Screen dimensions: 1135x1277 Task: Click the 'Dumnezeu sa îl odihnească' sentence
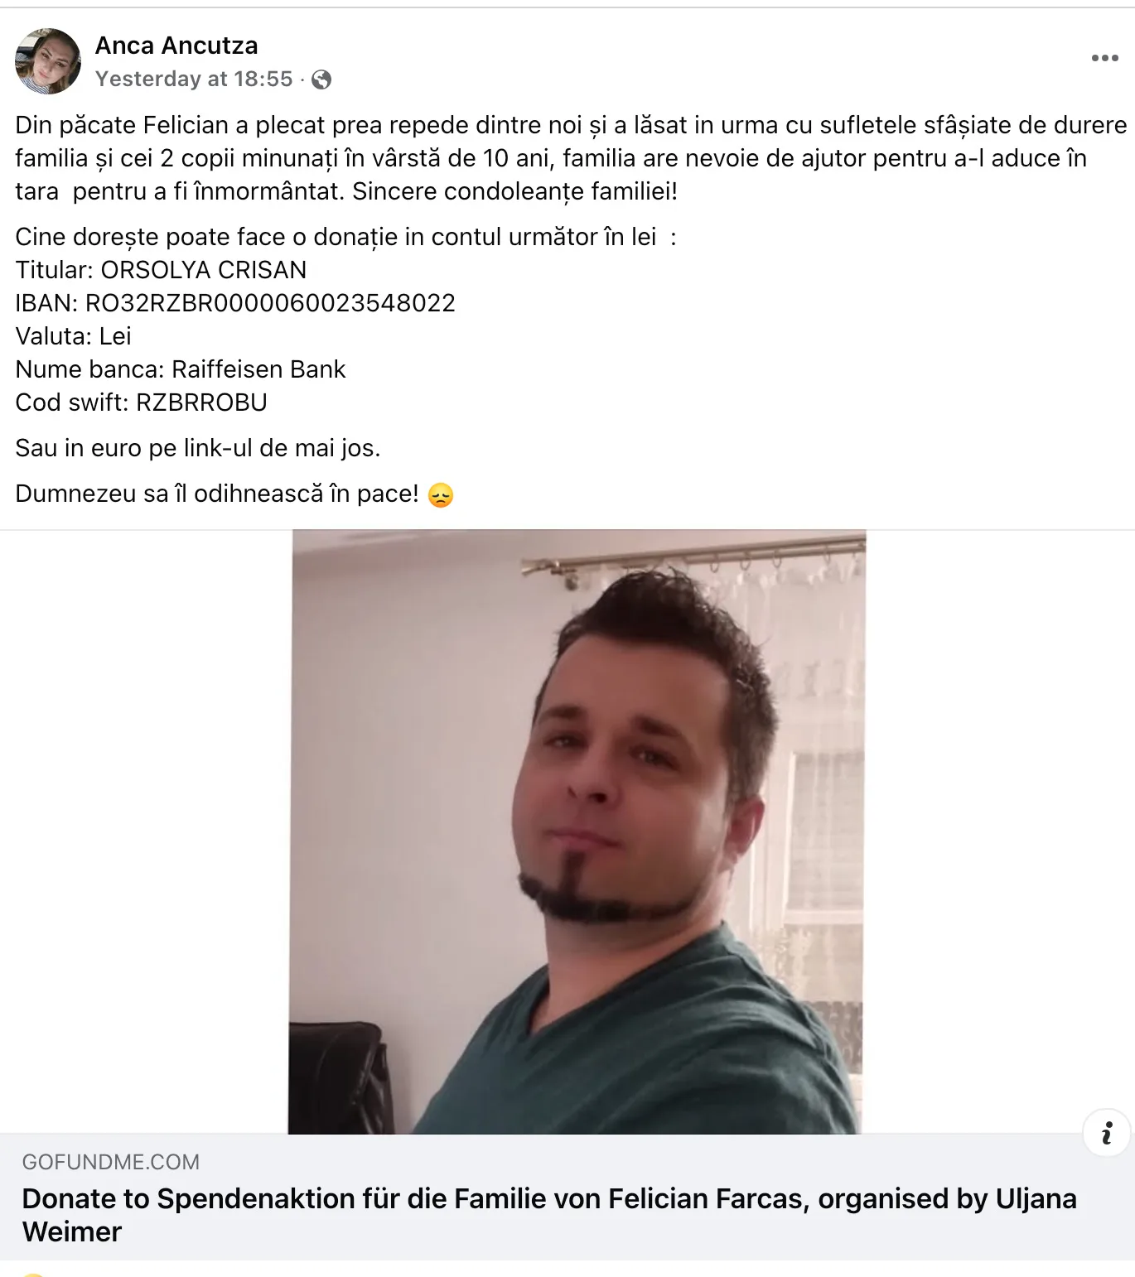click(217, 494)
